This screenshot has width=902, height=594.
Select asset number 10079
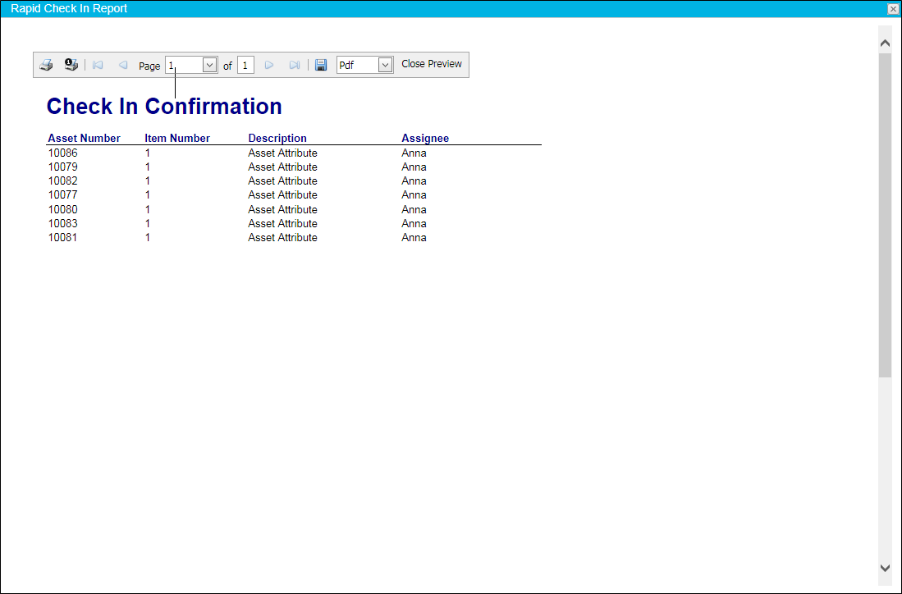click(x=62, y=167)
